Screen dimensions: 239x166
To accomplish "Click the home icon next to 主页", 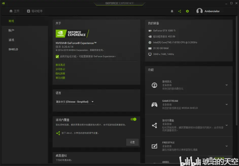I will pyautogui.click(x=11, y=11).
